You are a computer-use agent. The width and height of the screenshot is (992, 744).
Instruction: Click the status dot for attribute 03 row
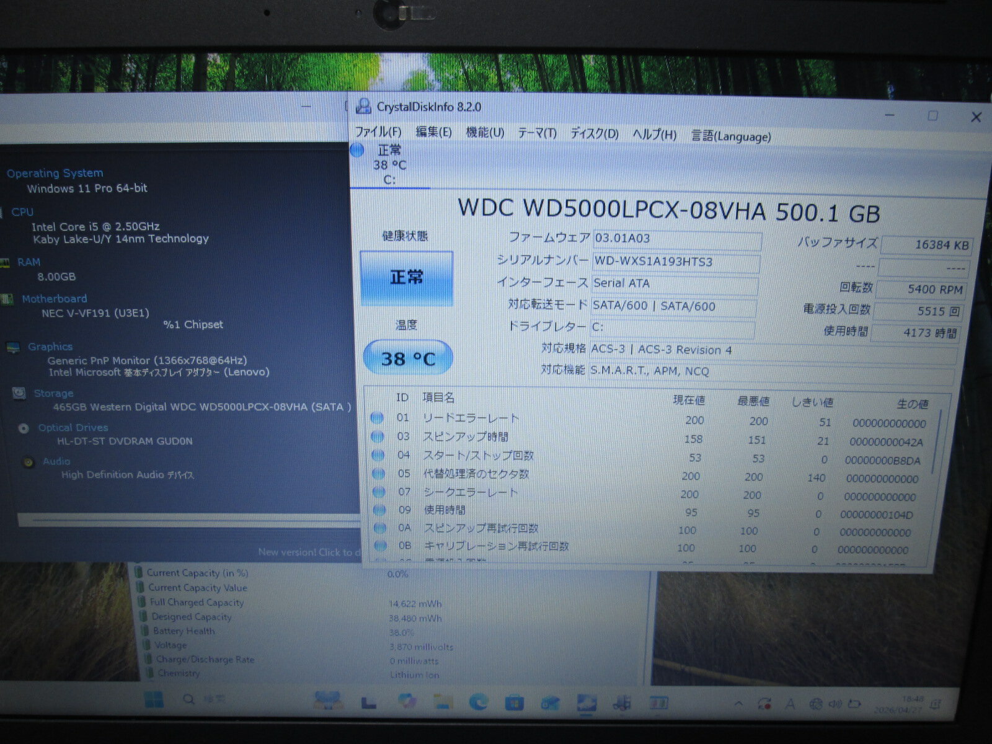377,436
